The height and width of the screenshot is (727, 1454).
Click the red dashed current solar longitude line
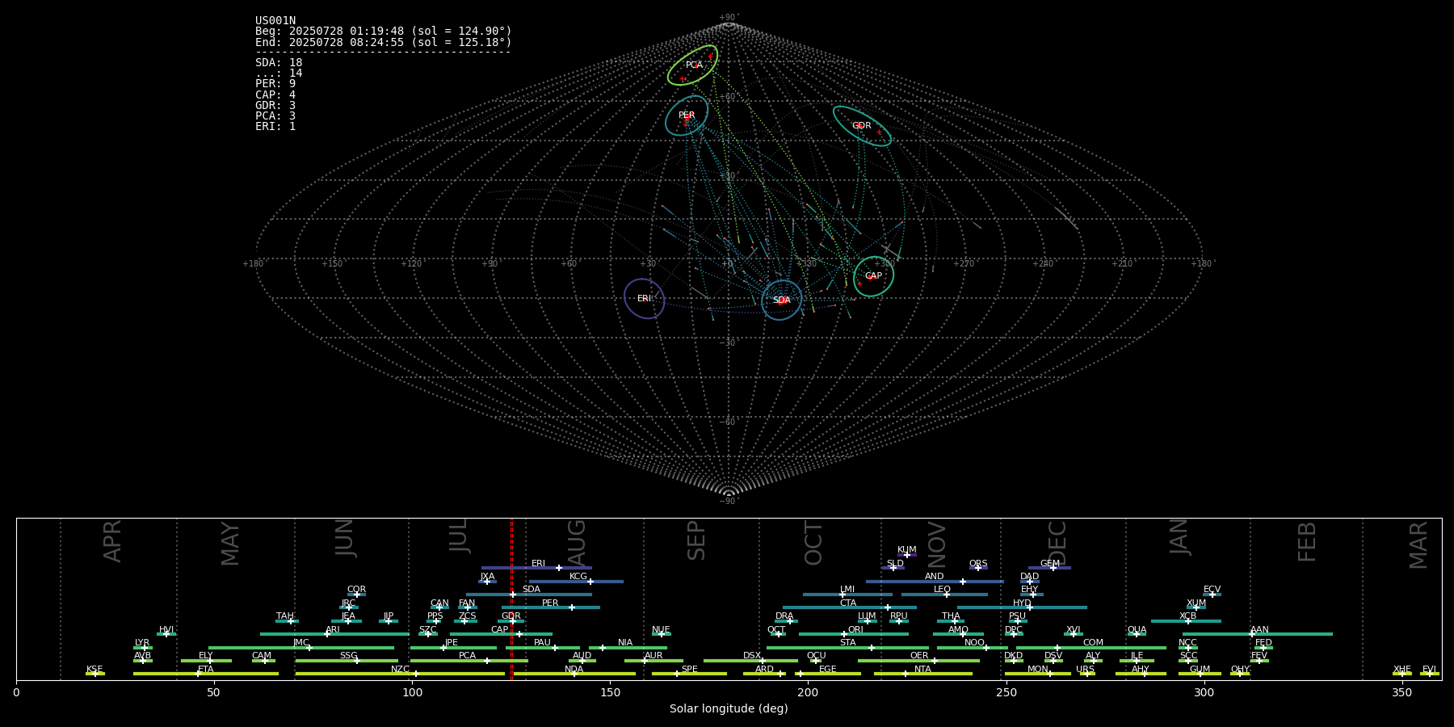pyautogui.click(x=511, y=599)
